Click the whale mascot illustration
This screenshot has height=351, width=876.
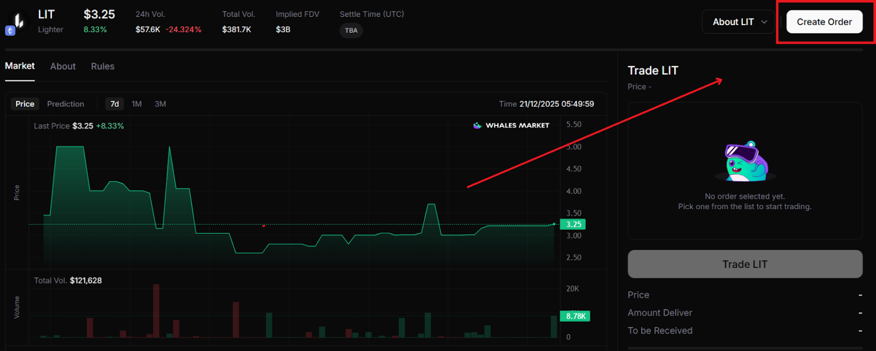coord(745,162)
